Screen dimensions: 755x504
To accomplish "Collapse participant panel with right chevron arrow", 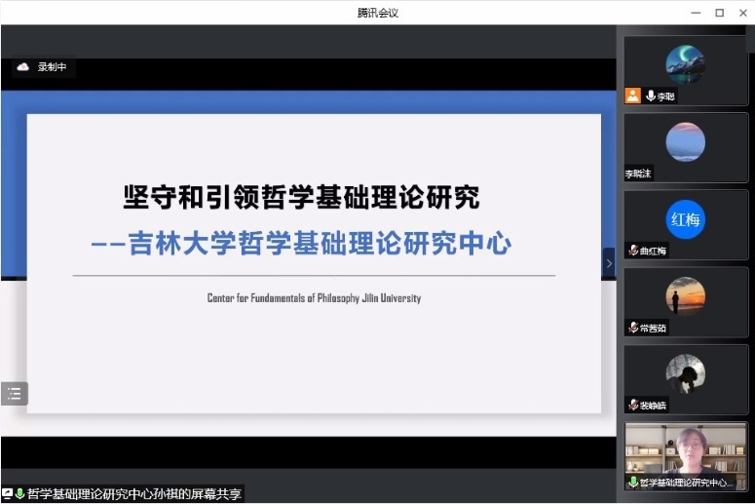I will coord(609,263).
